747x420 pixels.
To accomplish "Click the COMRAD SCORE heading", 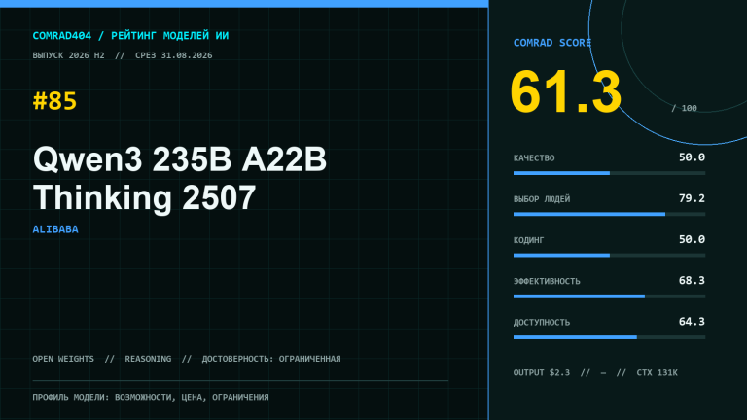I will point(552,43).
